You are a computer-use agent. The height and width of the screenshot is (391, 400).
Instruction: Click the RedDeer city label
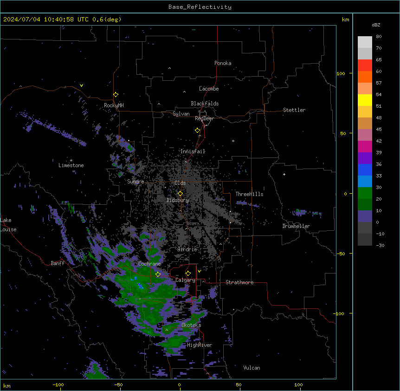[x=204, y=118]
